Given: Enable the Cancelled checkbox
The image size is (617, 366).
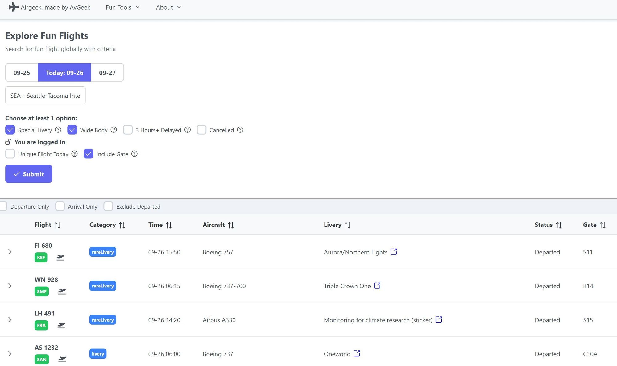Looking at the screenshot, I should coord(201,130).
